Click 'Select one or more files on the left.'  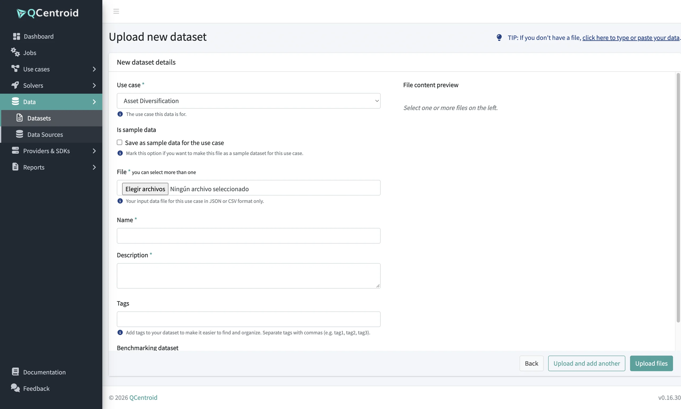tap(451, 108)
